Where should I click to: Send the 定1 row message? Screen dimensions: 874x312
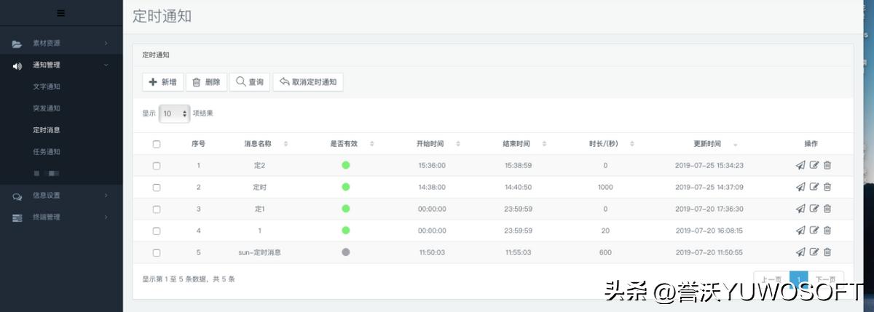click(800, 209)
